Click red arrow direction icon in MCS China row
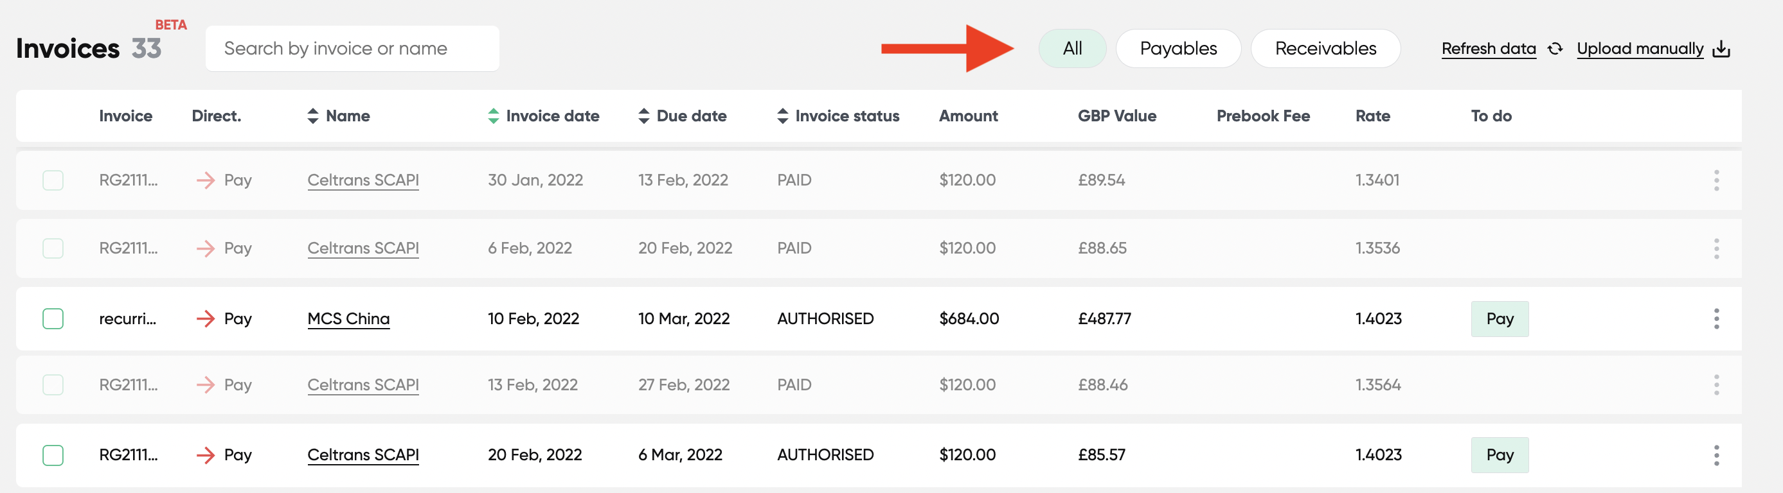1783x493 pixels. (x=206, y=319)
